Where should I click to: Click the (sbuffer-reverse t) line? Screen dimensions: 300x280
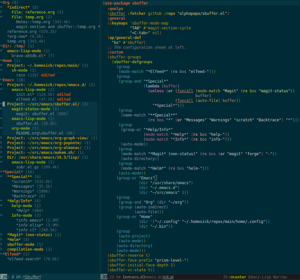click(129, 255)
